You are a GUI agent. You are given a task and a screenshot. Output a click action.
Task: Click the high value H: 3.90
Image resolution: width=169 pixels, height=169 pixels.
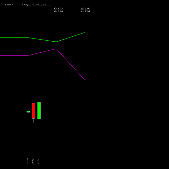point(86,9)
